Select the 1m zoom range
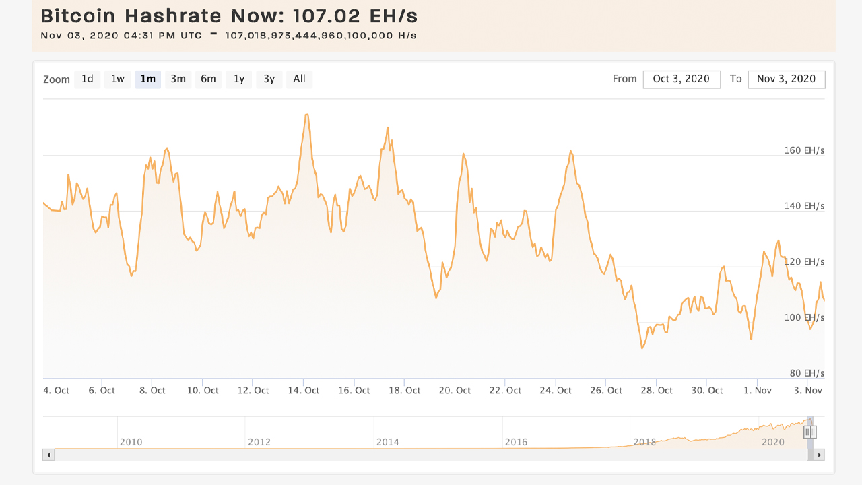862x485 pixels. tap(148, 79)
